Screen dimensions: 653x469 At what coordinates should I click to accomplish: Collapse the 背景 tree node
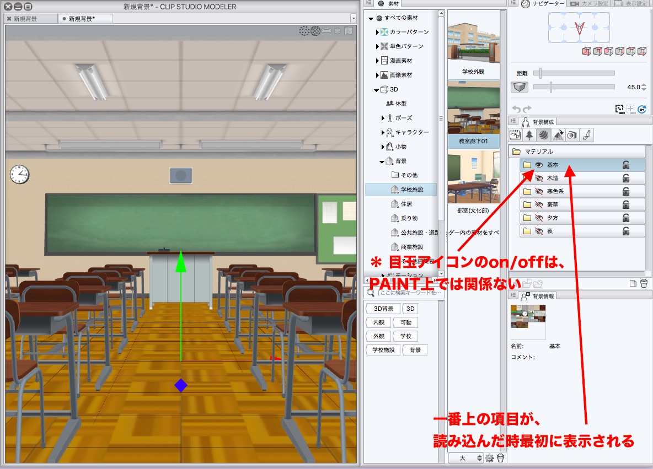pyautogui.click(x=382, y=162)
